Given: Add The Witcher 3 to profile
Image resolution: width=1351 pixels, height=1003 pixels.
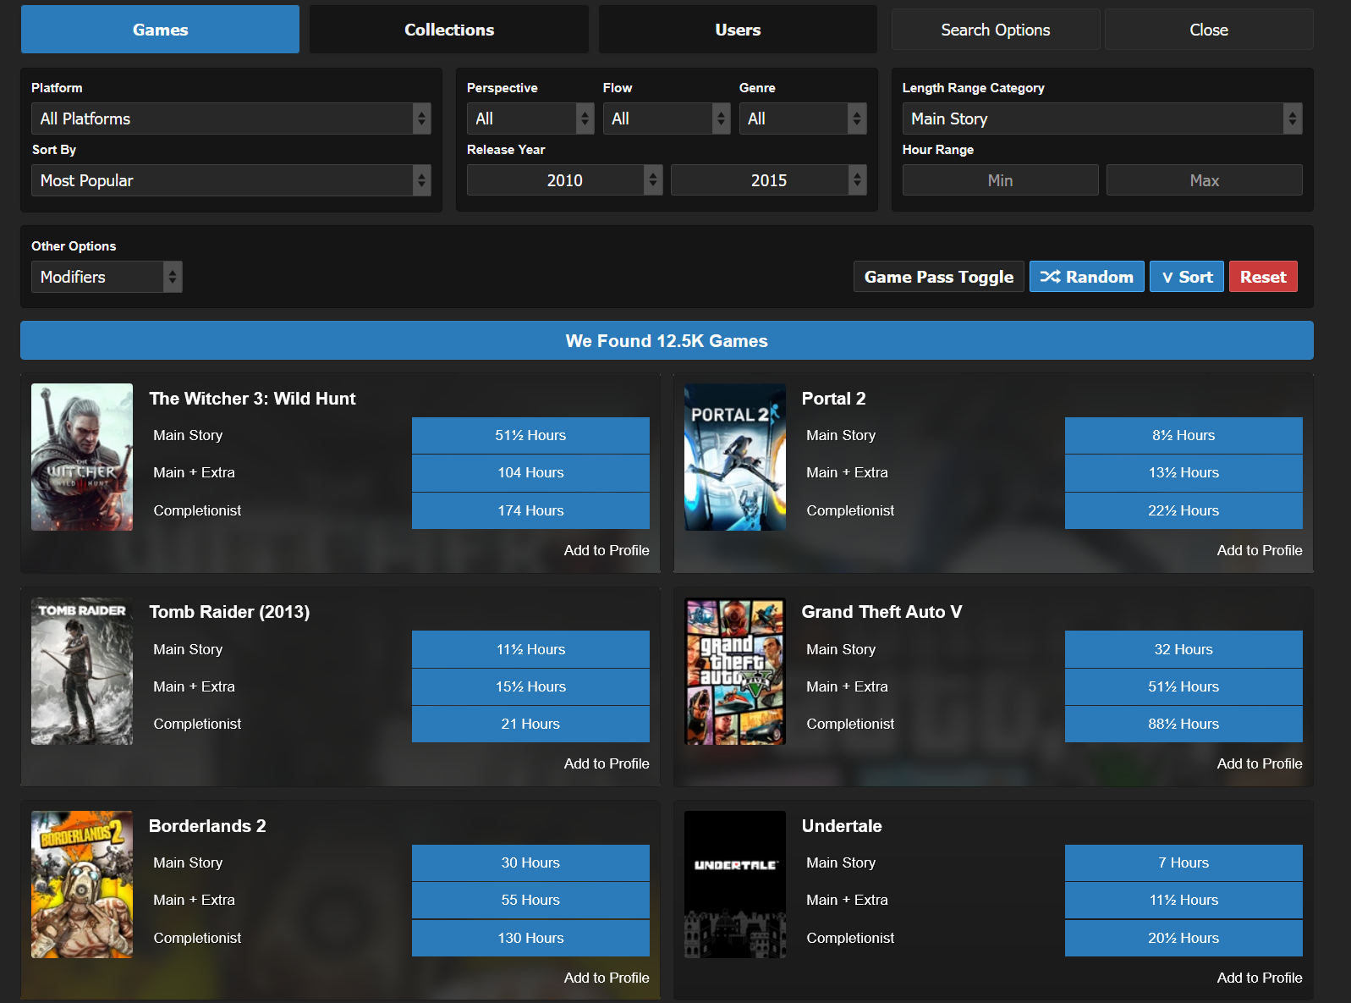Looking at the screenshot, I should click(x=607, y=550).
